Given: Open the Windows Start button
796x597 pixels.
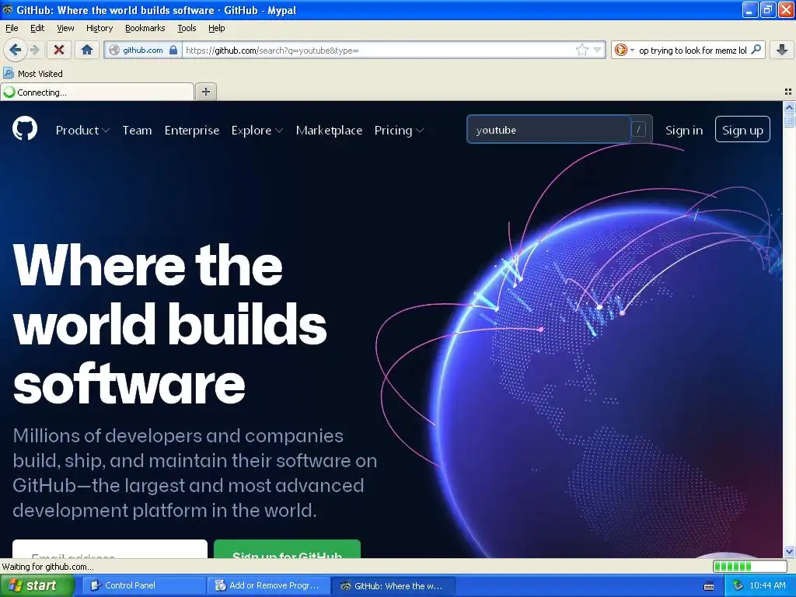Looking at the screenshot, I should pos(37,586).
